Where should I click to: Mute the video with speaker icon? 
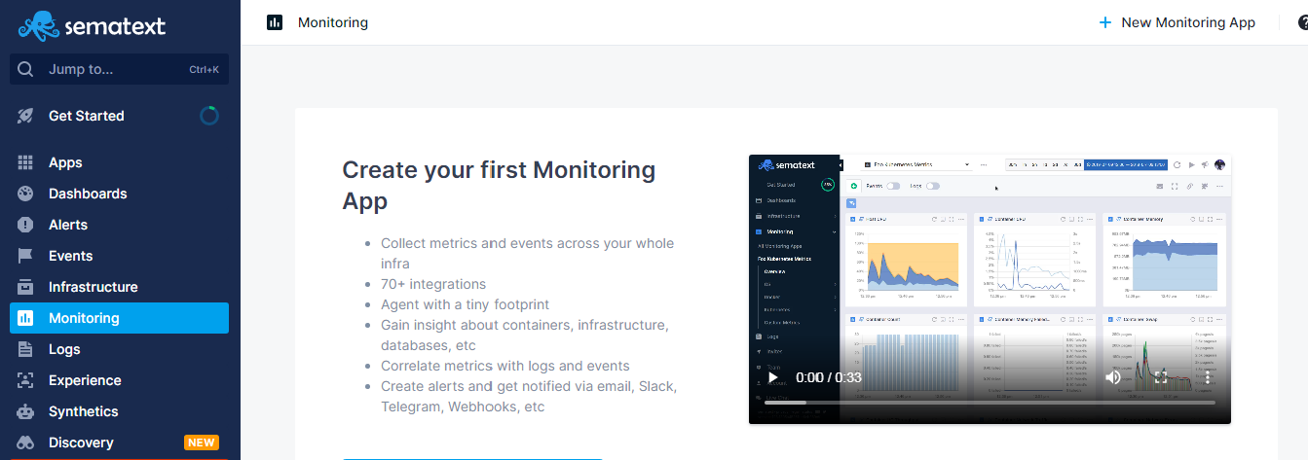(x=1113, y=377)
